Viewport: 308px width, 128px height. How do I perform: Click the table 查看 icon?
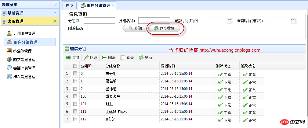click(123, 57)
